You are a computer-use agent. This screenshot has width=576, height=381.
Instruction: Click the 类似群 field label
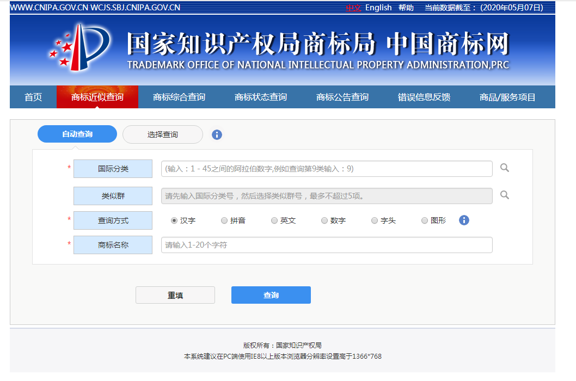[113, 196]
